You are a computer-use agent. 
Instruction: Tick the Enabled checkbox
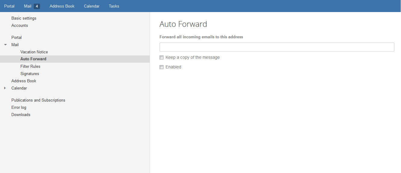point(162,67)
